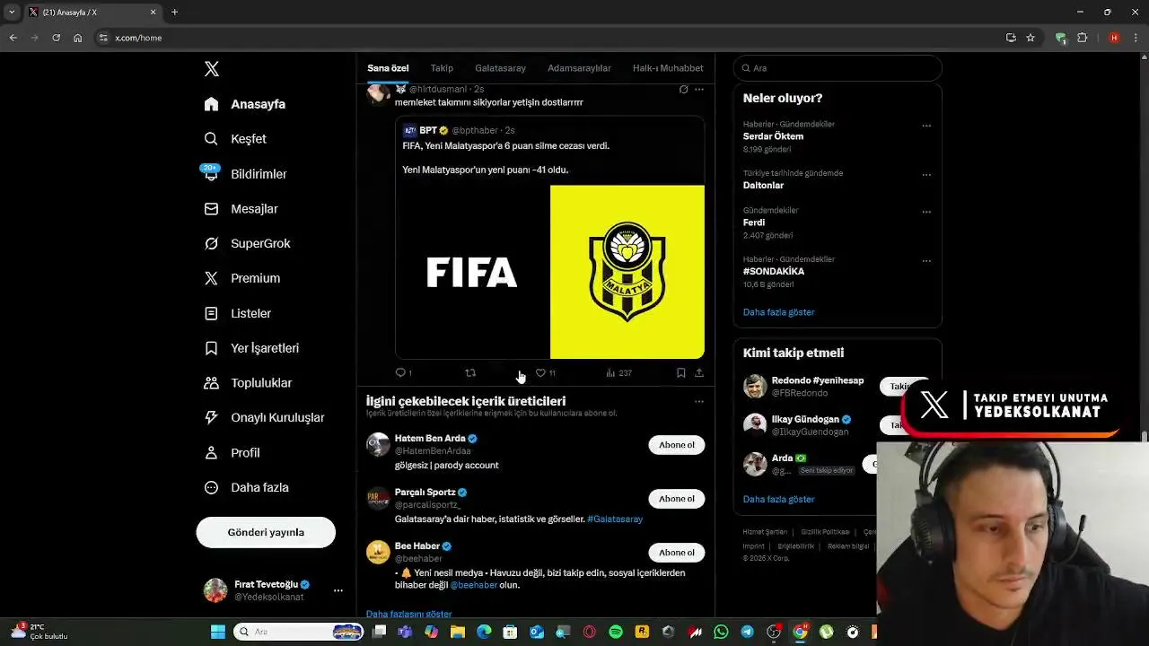Click the Ara search field
The width and height of the screenshot is (1149, 646).
[x=838, y=68]
